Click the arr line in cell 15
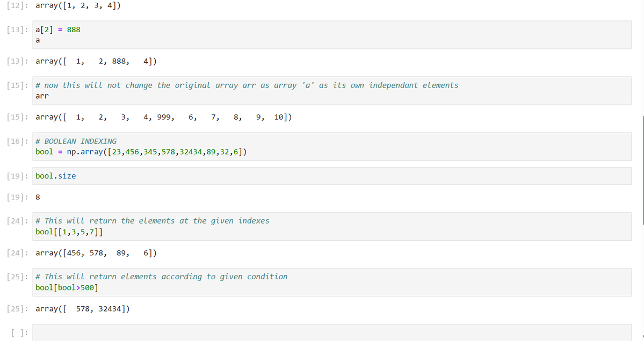This screenshot has height=341, width=644. (x=40, y=95)
